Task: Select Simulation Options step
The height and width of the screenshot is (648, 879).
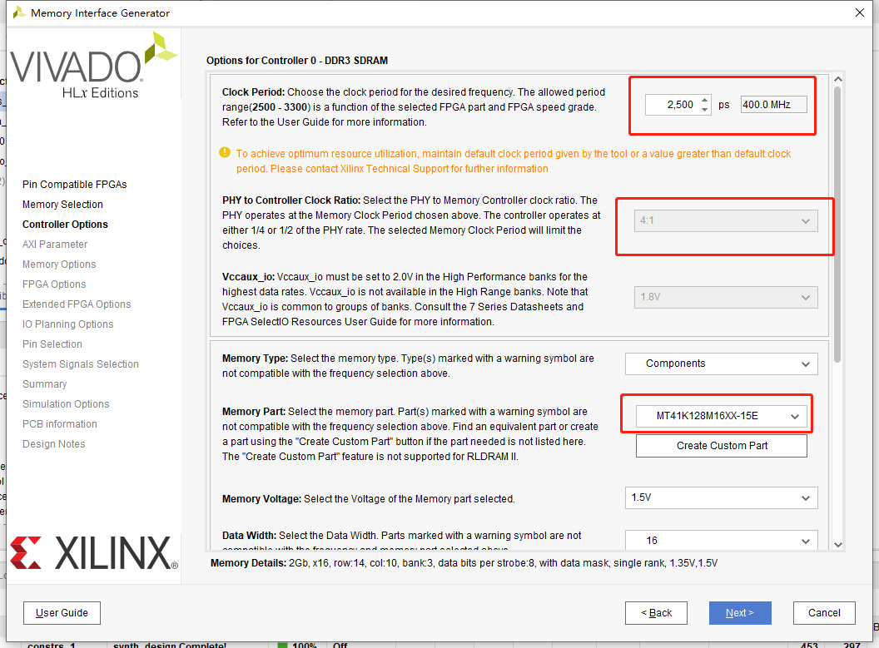Action: coord(66,404)
